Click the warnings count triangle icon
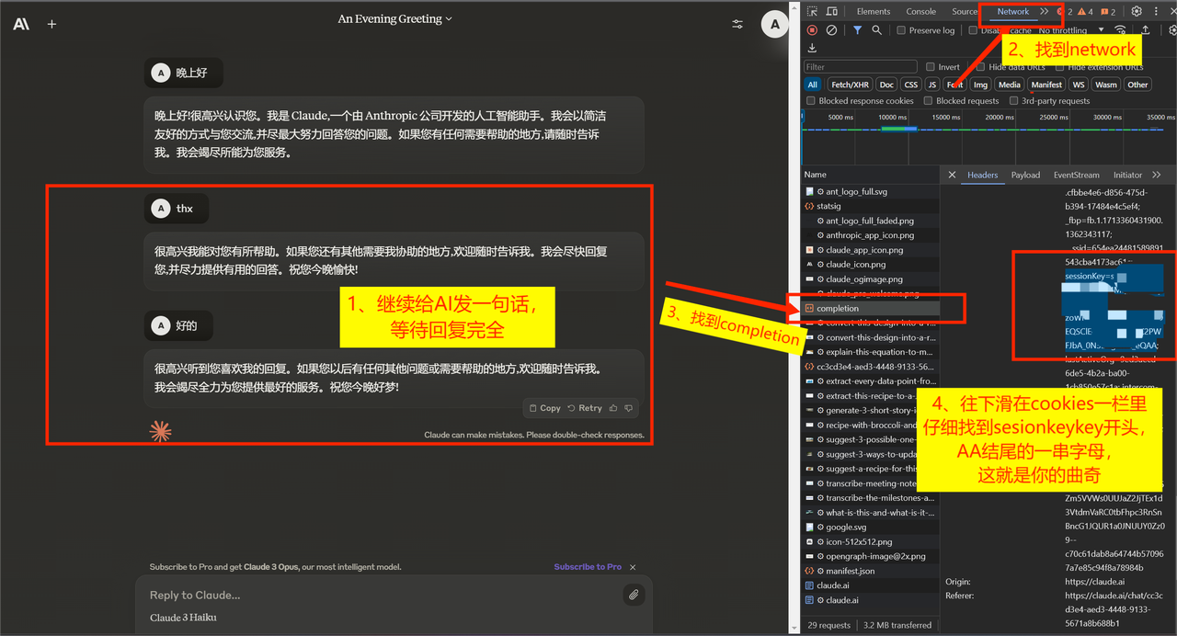Viewport: 1177px width, 636px height. 1081,12
